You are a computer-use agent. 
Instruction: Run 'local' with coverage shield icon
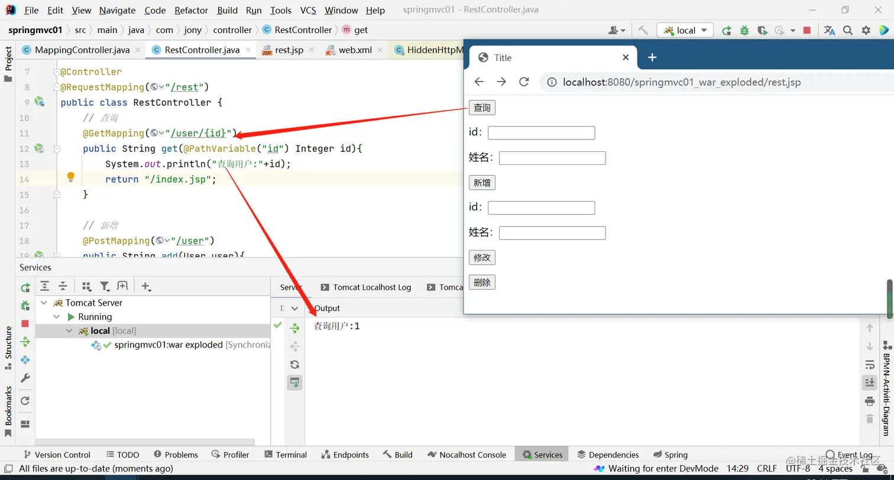coord(762,30)
